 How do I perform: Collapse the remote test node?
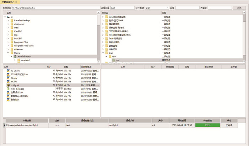[102, 53]
